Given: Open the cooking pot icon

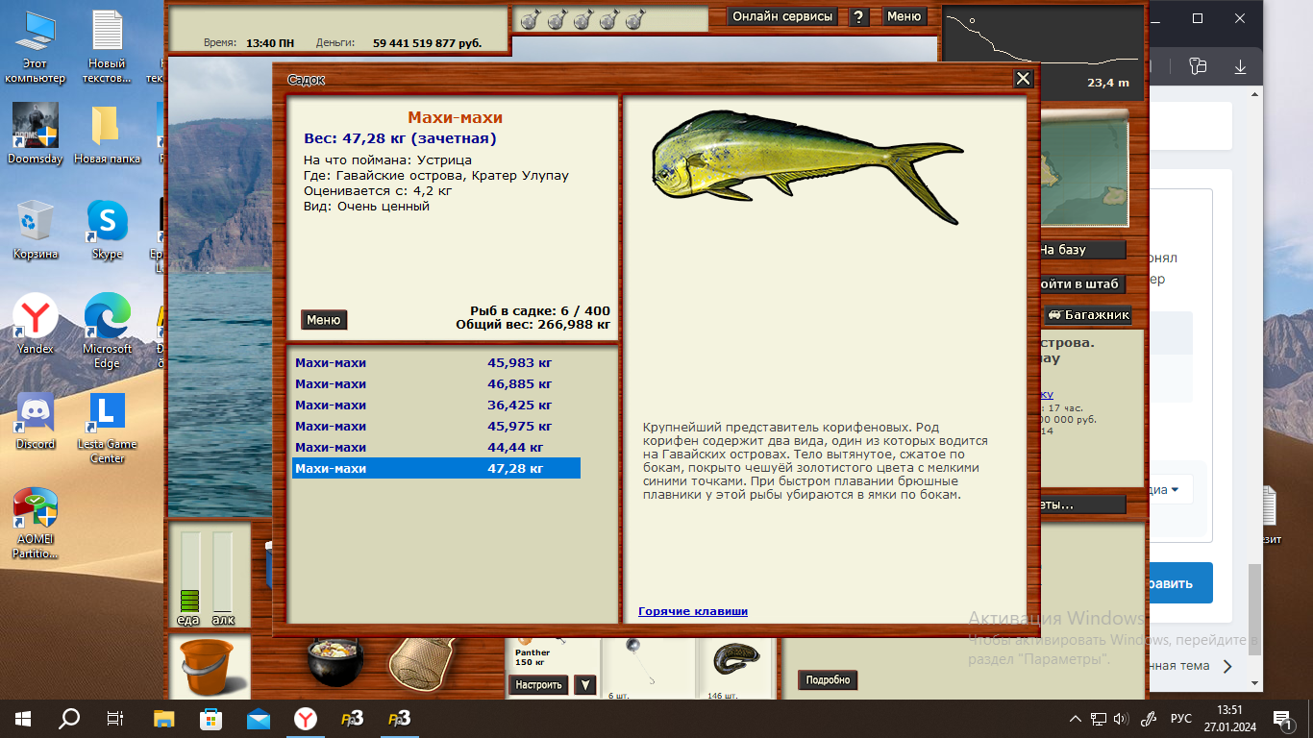Looking at the screenshot, I should click(x=337, y=661).
